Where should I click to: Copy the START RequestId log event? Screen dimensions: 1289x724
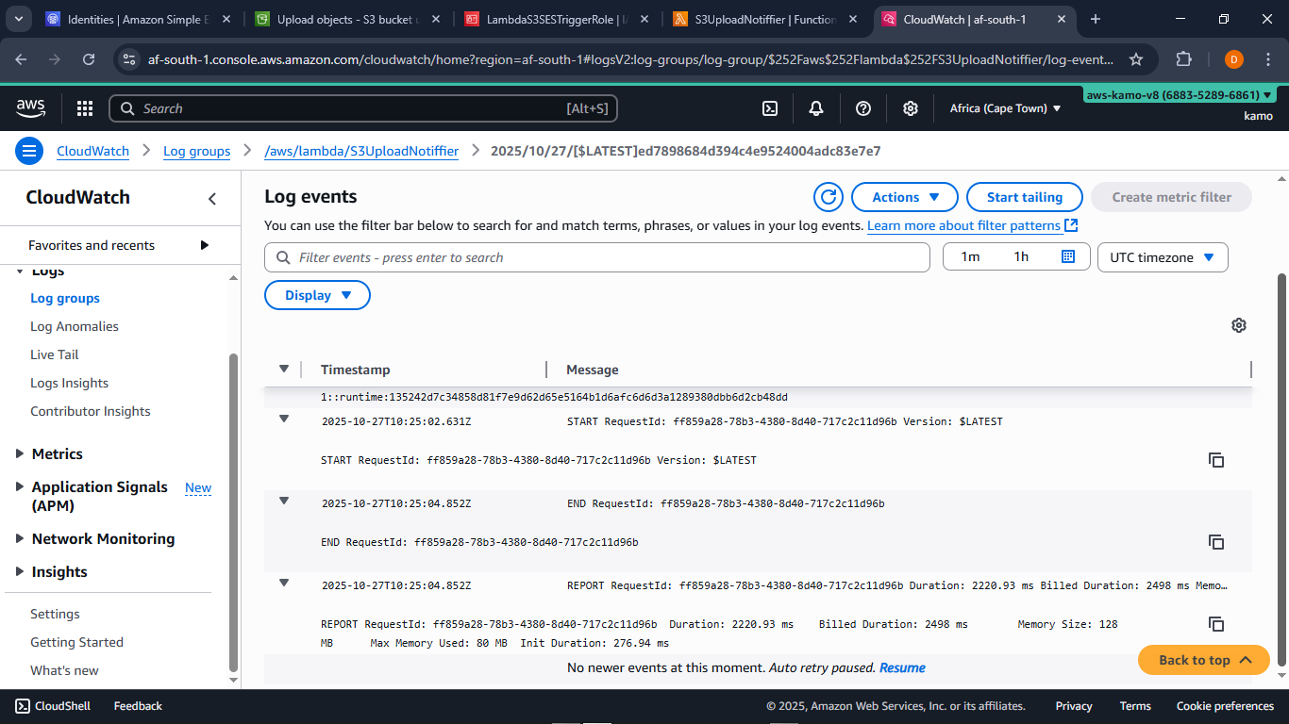(x=1216, y=460)
